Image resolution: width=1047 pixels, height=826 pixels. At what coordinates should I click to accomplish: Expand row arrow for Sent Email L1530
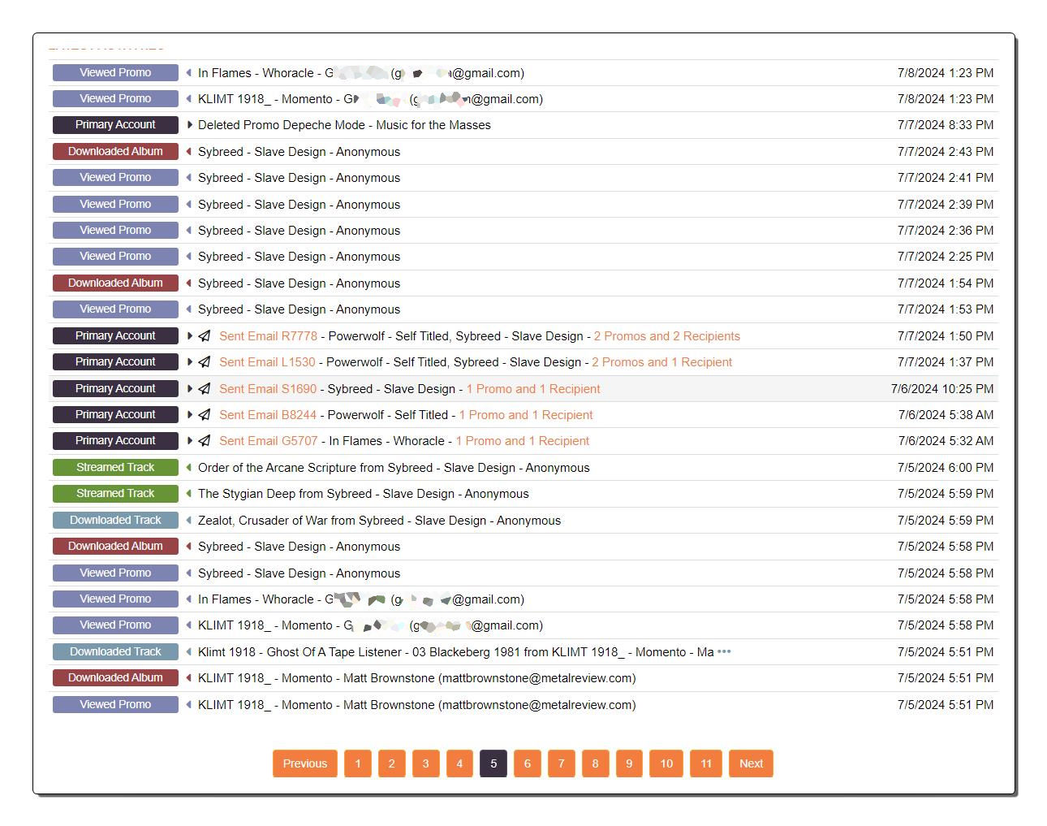190,362
